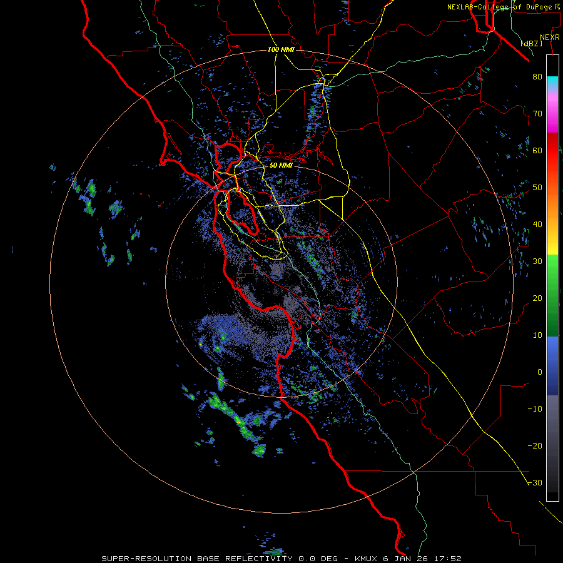Click the 20 dBZ value on the scale

(x=537, y=298)
